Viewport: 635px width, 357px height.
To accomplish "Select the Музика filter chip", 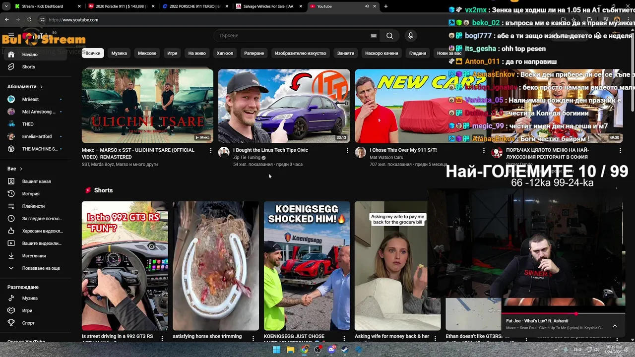I will pos(119,53).
